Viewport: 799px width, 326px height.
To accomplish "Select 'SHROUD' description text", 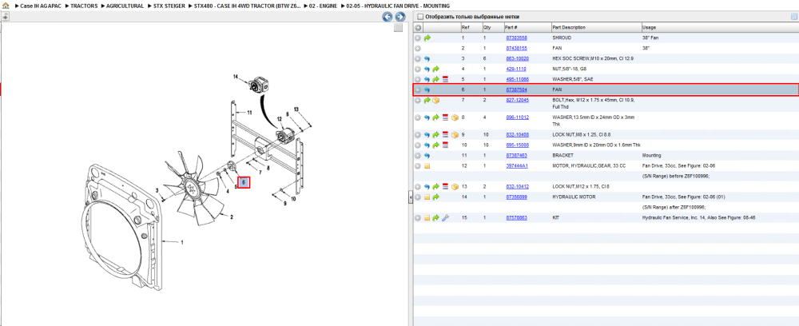I will [x=562, y=38].
